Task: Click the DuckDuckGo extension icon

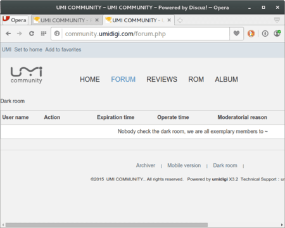Action: [x=251, y=34]
